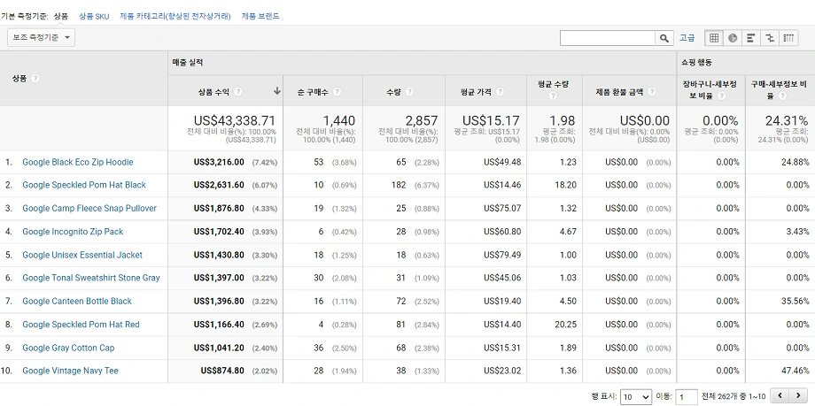Click the 18.20 average quantity cell
815x406 pixels.
[x=565, y=185]
